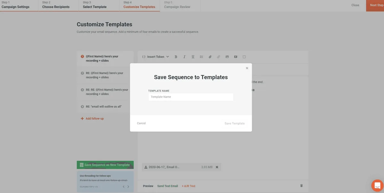Toggle bold formatting in the email editor
This screenshot has width=384, height=193.
coord(176,57)
